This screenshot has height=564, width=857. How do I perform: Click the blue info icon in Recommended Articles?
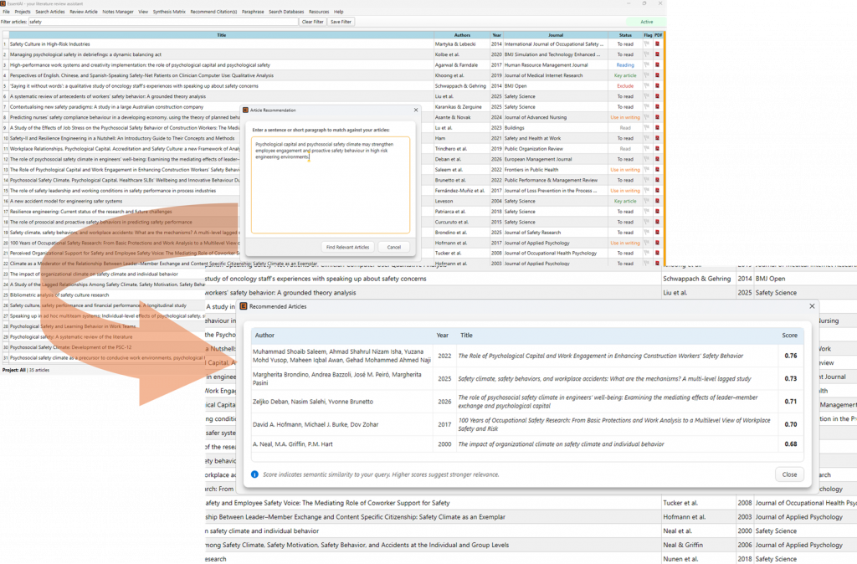pyautogui.click(x=254, y=474)
